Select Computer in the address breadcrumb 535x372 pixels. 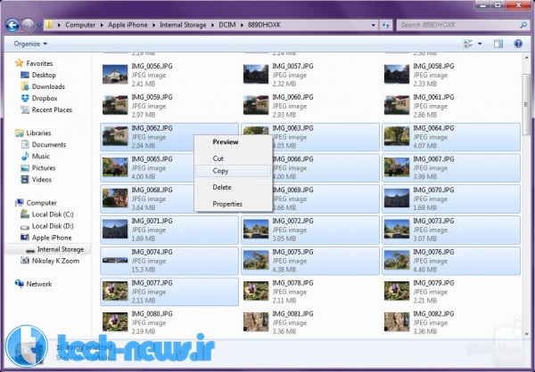[80, 25]
